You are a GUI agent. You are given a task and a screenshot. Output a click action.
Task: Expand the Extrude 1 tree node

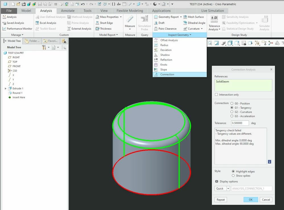(x=5, y=88)
